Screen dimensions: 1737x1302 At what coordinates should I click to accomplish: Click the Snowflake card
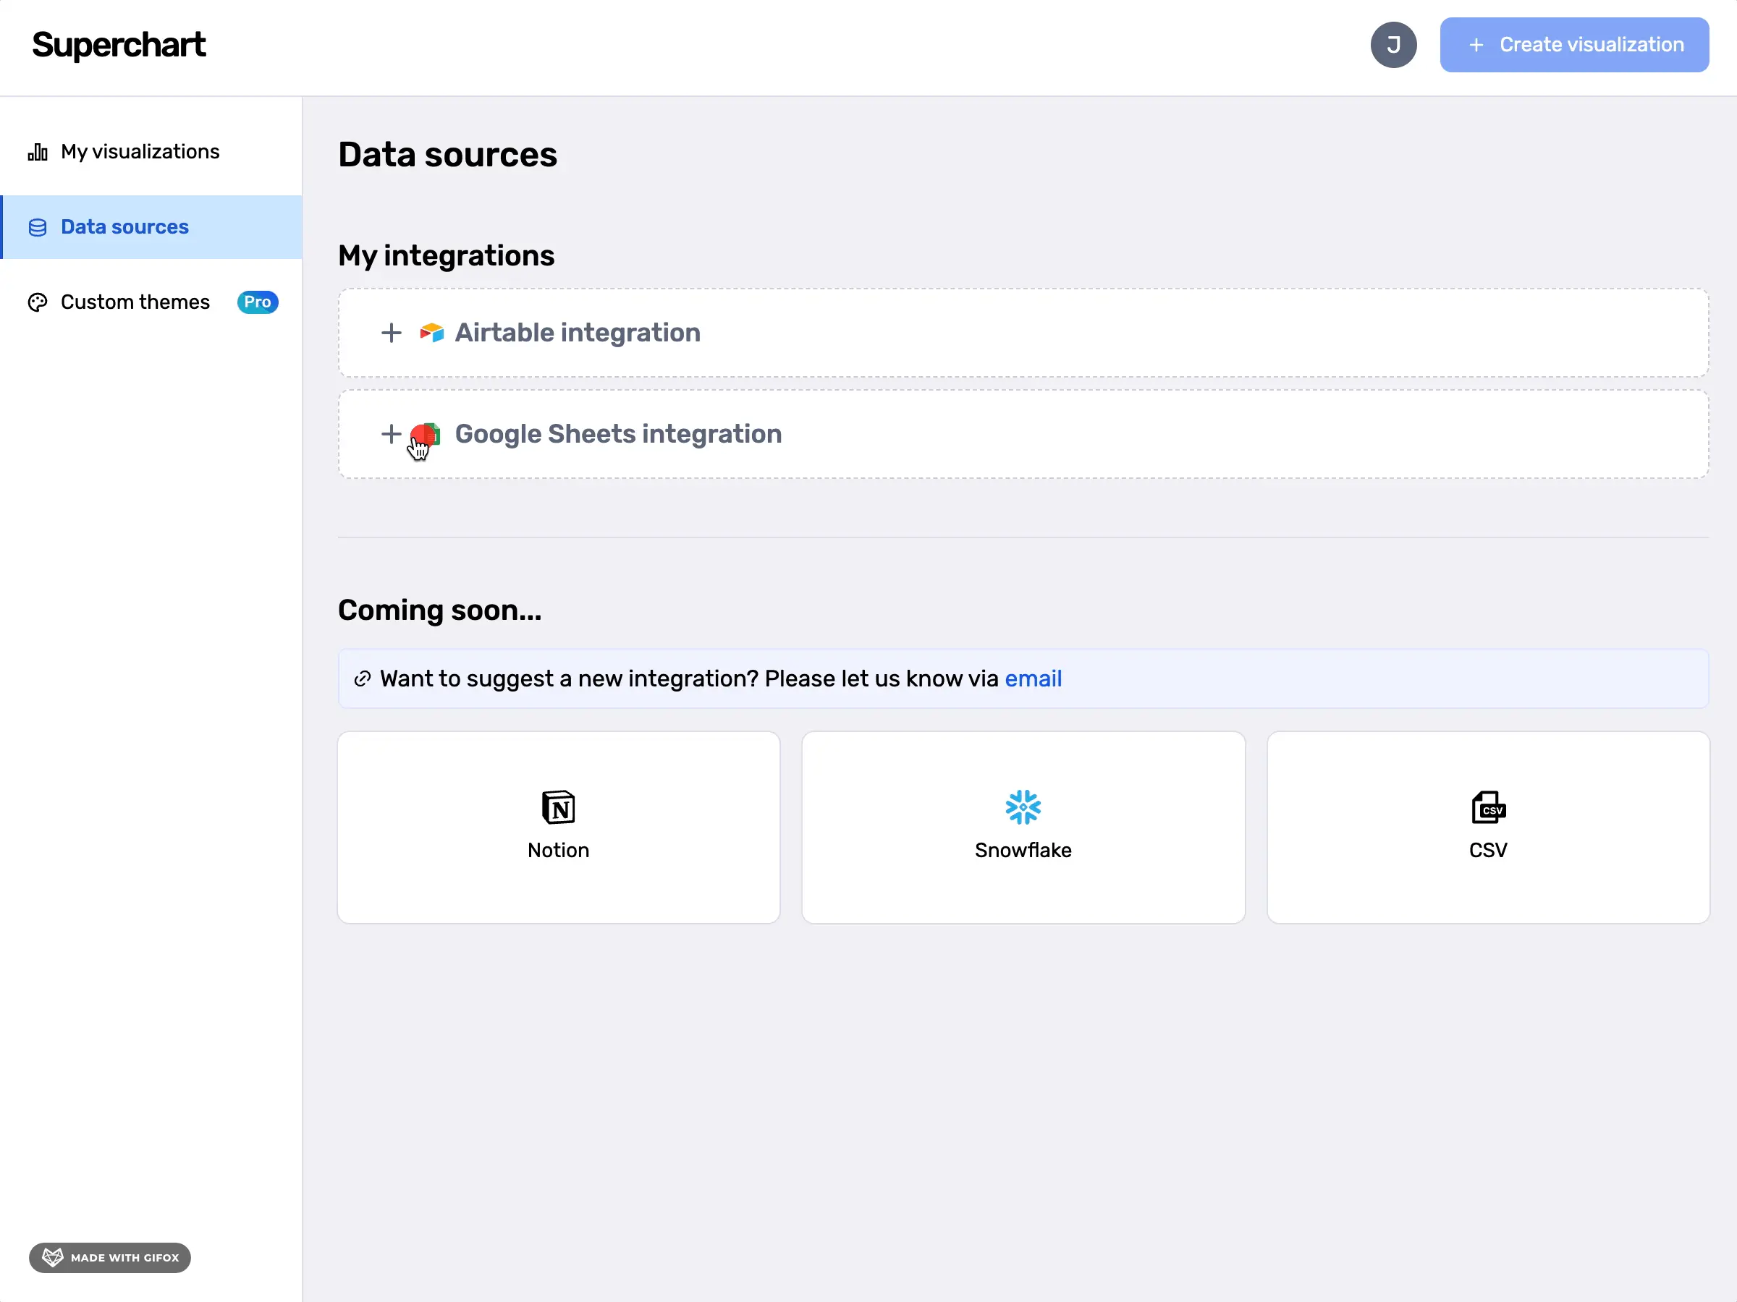point(1023,827)
